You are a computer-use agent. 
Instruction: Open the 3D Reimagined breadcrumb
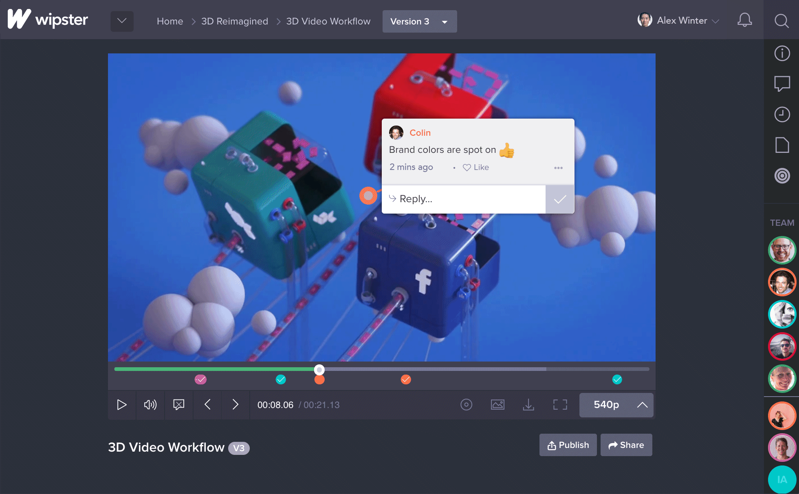coord(235,21)
